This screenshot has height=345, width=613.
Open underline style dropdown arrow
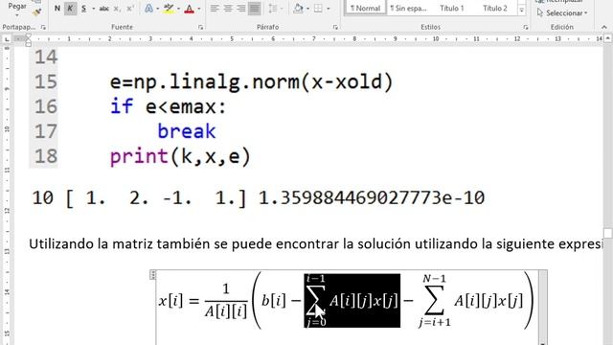(93, 9)
